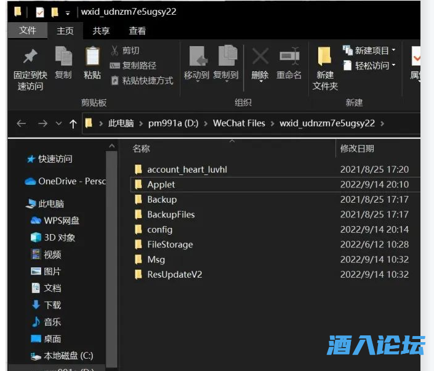Open Documents (文档) in navigation pane
434x371 pixels.
(46, 288)
